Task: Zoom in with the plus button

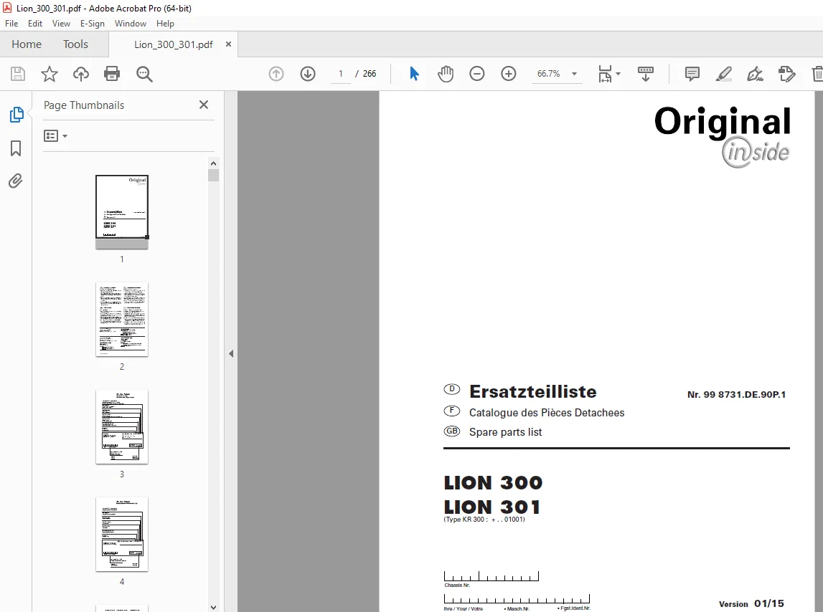Action: click(509, 74)
